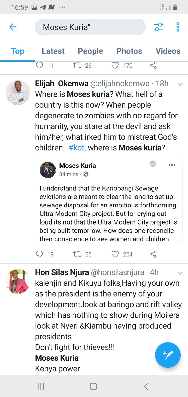Open Elijah Okemwa's profile picture
Screen dimensions: 188x397
tap(18, 92)
